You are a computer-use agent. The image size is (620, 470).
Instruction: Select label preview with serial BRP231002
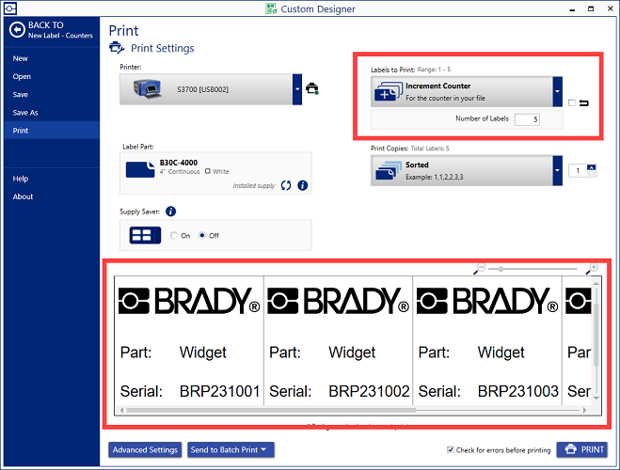[x=338, y=340]
